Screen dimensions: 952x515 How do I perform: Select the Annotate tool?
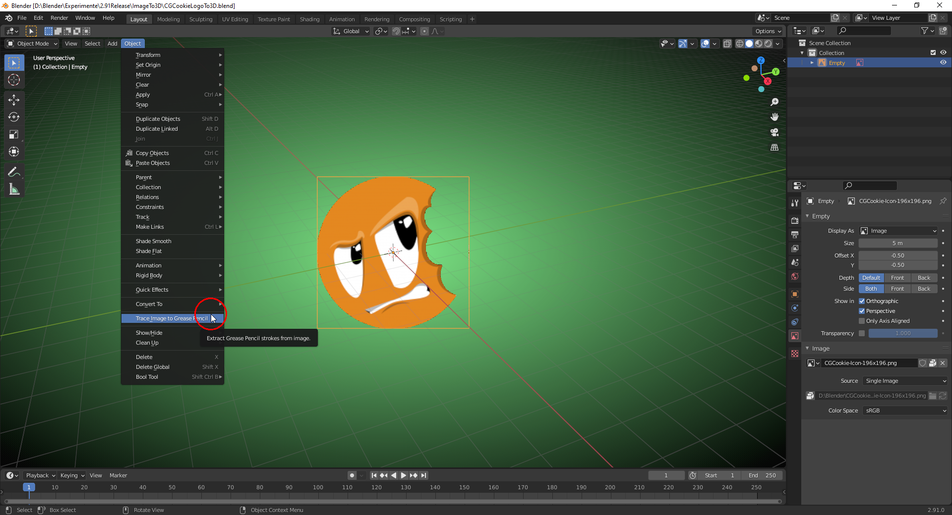[x=14, y=172]
